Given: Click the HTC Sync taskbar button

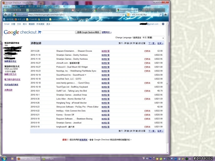Looking at the screenshot, I should tap(53, 159).
